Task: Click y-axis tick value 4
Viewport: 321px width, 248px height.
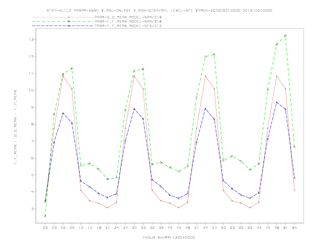Action: pyautogui.click(x=32, y=192)
